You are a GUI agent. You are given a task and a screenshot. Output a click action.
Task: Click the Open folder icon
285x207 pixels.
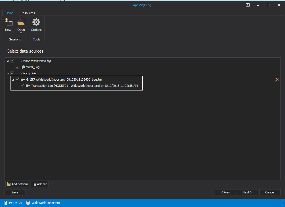click(x=21, y=22)
